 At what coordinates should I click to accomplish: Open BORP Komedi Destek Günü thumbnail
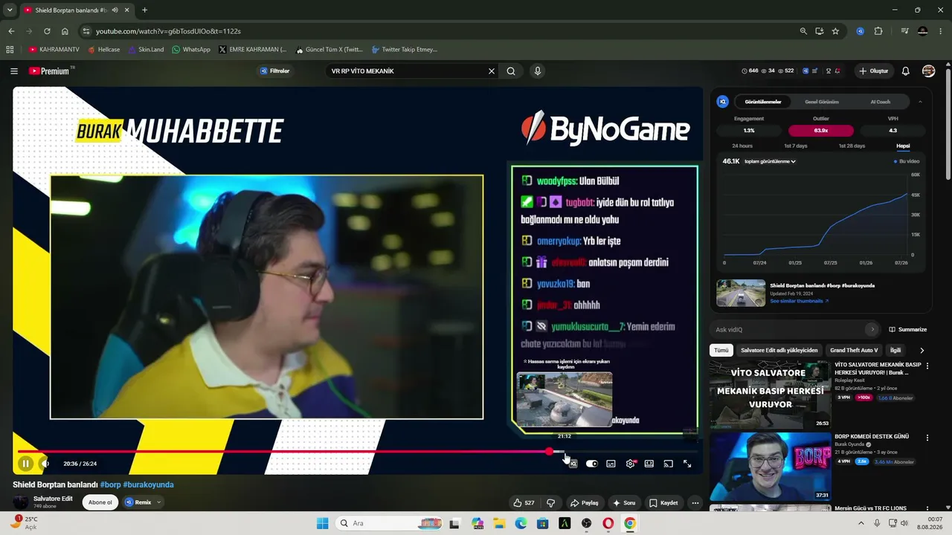tap(771, 466)
